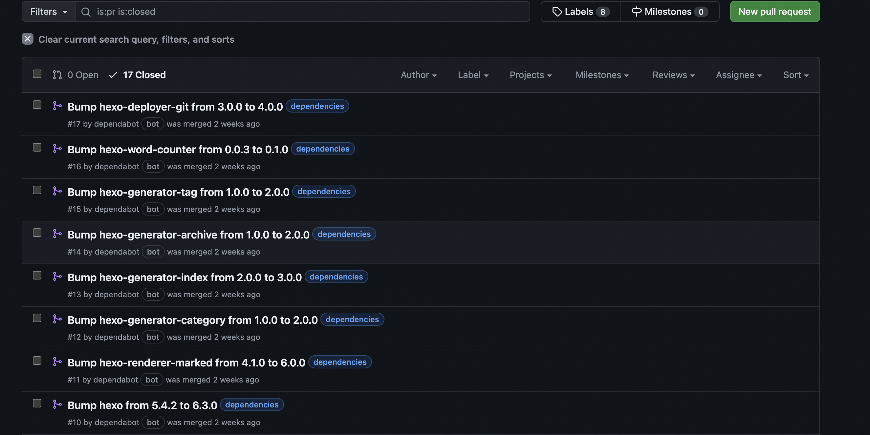Click dependencies label on hexo-generator-index PR
The height and width of the screenshot is (435, 870).
pyautogui.click(x=336, y=277)
